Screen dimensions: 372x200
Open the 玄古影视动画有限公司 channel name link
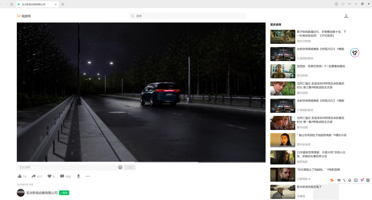(42, 193)
